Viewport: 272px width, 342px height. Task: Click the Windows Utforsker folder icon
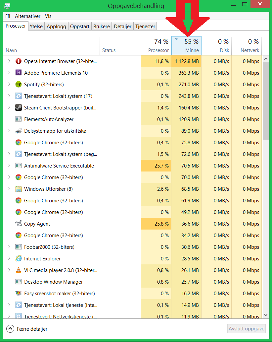click(x=19, y=189)
